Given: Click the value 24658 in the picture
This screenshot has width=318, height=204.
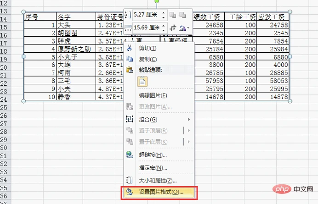Looking at the screenshot, I should [x=214, y=25].
